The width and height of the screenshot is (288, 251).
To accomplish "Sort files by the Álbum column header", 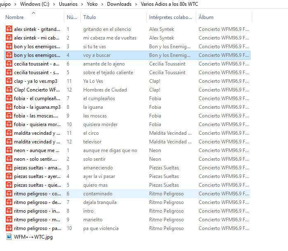I will point(206,17).
